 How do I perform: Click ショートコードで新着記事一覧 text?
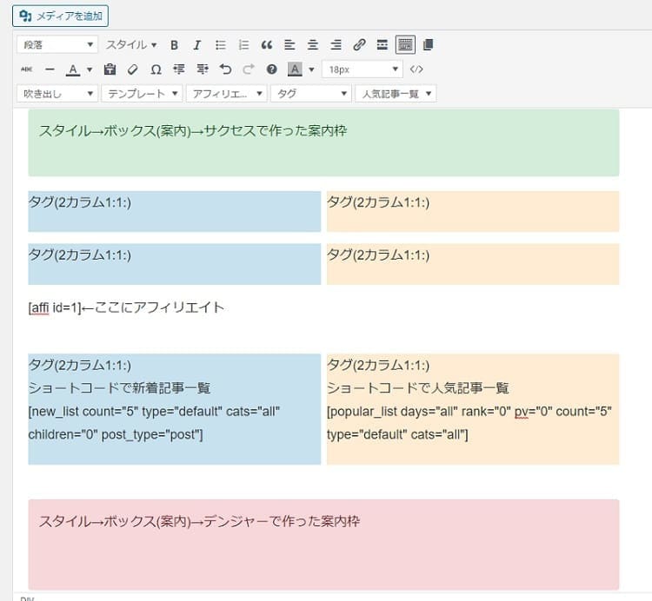click(119, 388)
